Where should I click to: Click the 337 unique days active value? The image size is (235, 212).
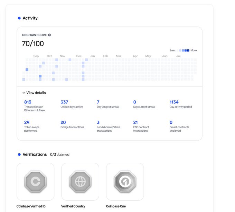64,102
